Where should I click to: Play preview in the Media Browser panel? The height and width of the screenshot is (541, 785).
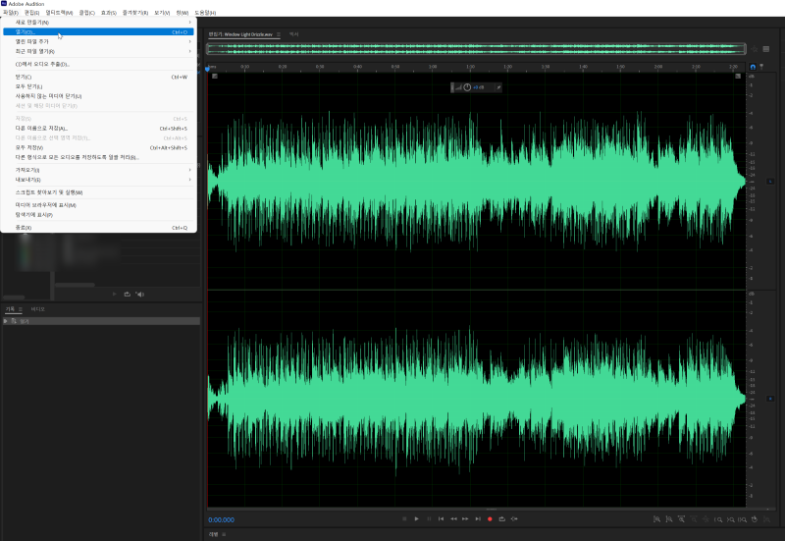point(115,294)
